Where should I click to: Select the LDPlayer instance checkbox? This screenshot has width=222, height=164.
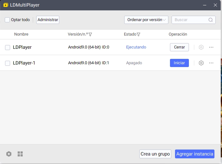point(8,48)
